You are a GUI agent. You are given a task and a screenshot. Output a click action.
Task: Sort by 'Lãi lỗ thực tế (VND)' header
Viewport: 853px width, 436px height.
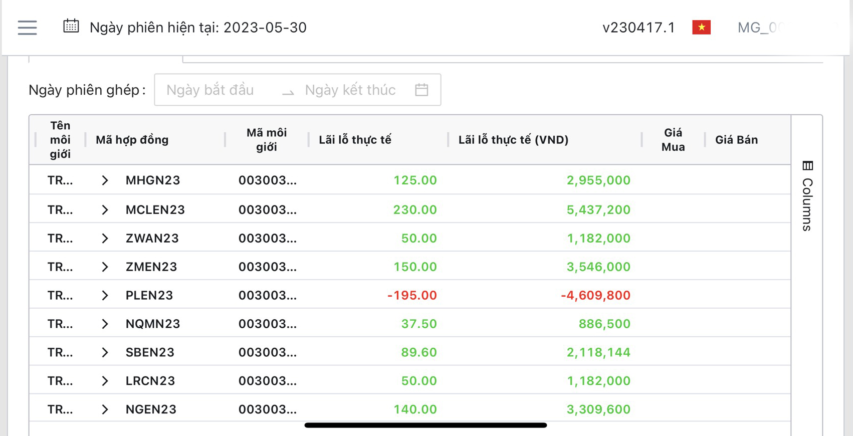click(x=513, y=140)
